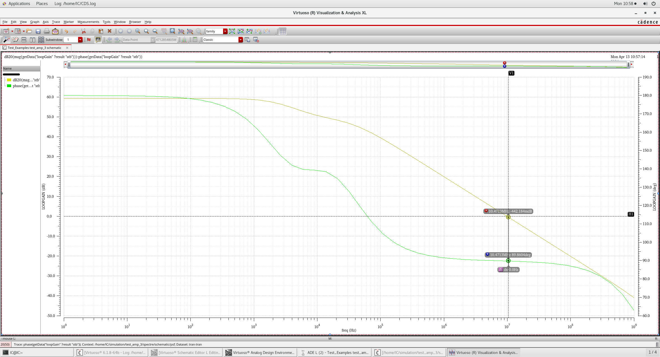Click the overview strip left handle
The height and width of the screenshot is (357, 660).
click(x=69, y=65)
